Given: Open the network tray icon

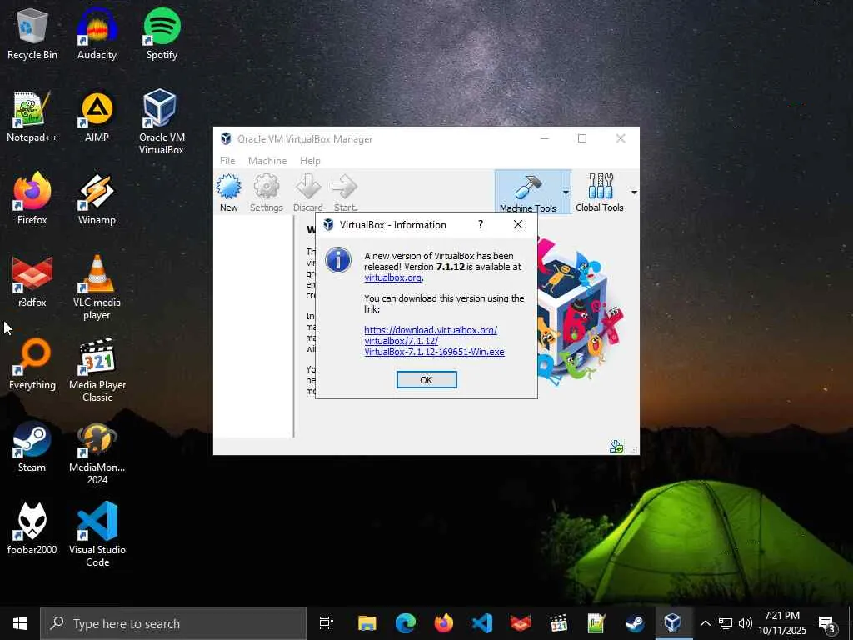Looking at the screenshot, I should pyautogui.click(x=726, y=623).
